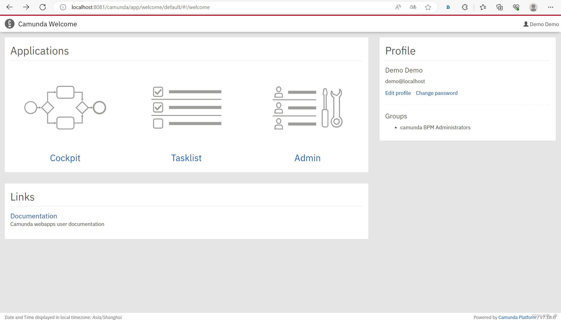Select the Links section
Screen dimensions: 561x320
(x=22, y=197)
